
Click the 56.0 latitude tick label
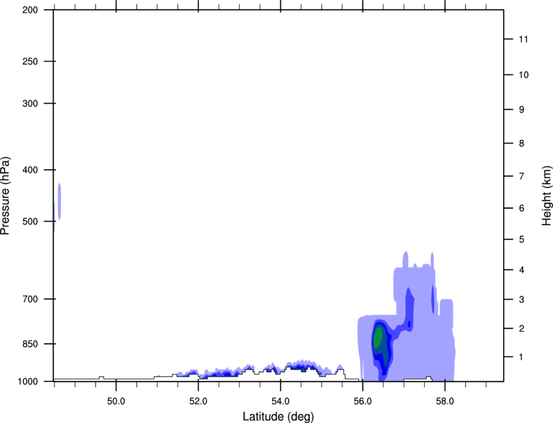click(362, 402)
